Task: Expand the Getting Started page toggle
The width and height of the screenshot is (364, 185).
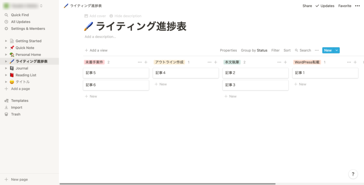Action: (6, 41)
